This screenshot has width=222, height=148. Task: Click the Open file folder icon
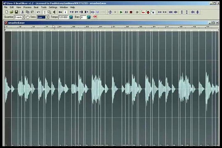pos(12,12)
